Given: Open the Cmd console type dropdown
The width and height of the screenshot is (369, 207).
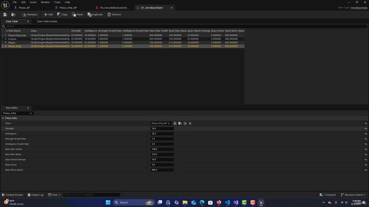Looking at the screenshot, I should [x=54, y=195].
